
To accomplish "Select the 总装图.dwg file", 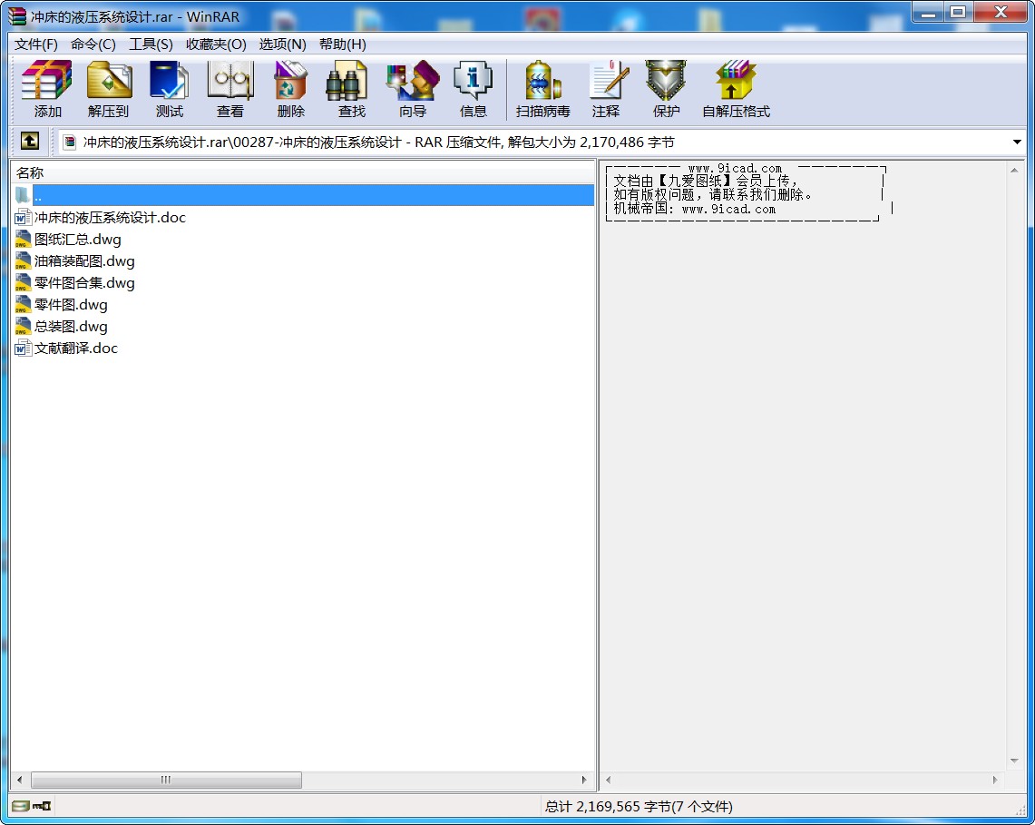I will pyautogui.click(x=71, y=327).
